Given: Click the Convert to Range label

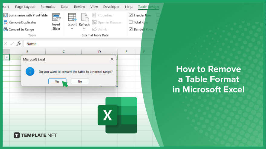Looking at the screenshot, I should point(21,29).
